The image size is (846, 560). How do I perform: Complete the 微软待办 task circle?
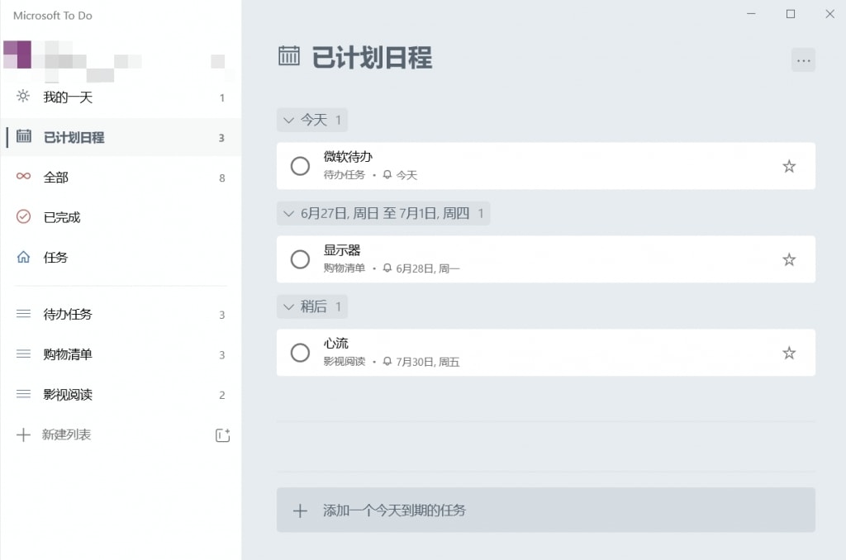(300, 166)
